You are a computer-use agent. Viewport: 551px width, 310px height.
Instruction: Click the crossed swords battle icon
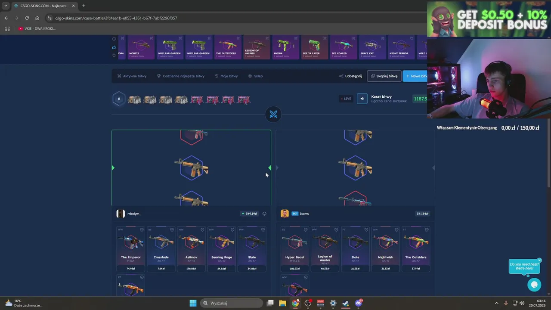(x=273, y=114)
